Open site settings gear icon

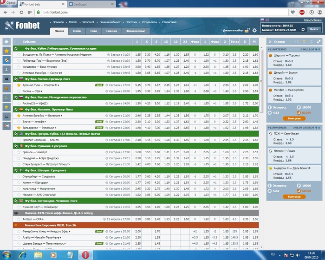254,31
